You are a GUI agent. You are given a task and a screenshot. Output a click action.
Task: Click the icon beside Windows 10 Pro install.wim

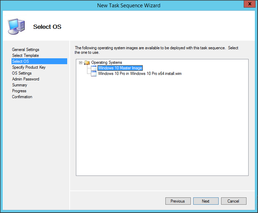[x=94, y=74]
